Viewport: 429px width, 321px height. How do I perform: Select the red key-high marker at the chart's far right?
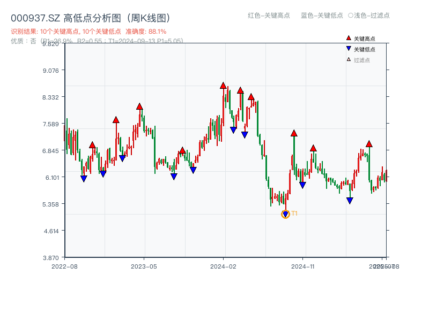tap(370, 143)
